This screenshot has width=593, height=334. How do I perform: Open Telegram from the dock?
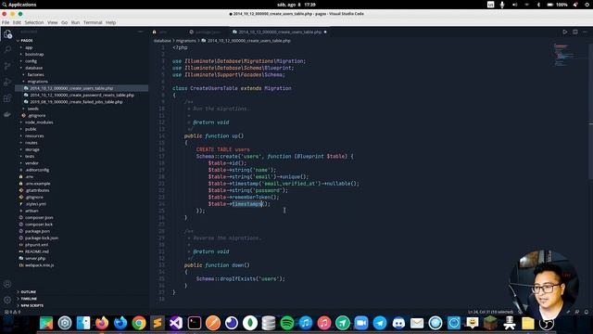(x=380, y=323)
